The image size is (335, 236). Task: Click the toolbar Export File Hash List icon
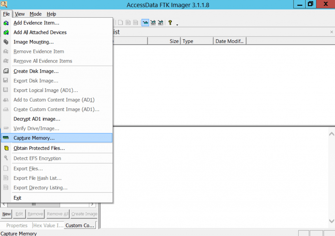tap(128, 23)
